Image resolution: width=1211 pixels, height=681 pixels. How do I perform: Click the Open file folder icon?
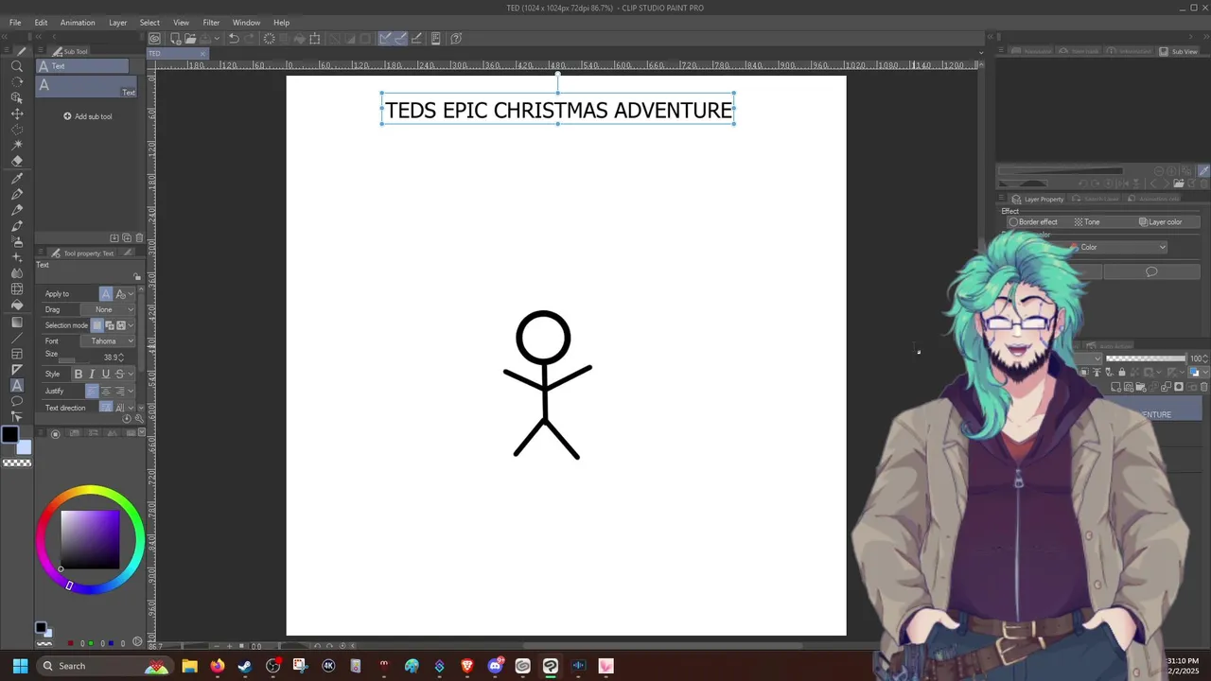click(x=190, y=39)
